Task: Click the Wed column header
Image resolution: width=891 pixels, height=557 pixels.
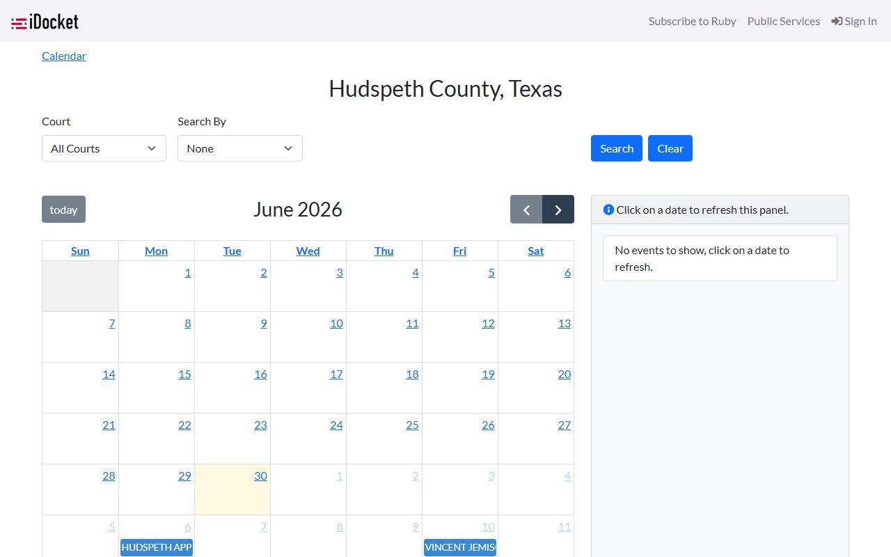Action: (308, 251)
